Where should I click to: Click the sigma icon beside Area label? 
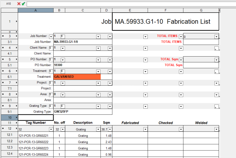point(51,94)
